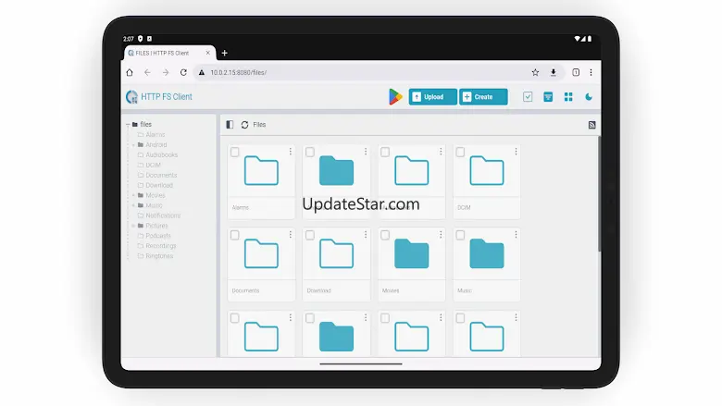Toggle dark mode moon icon
Viewport: 722px width, 406px height.
coord(589,96)
